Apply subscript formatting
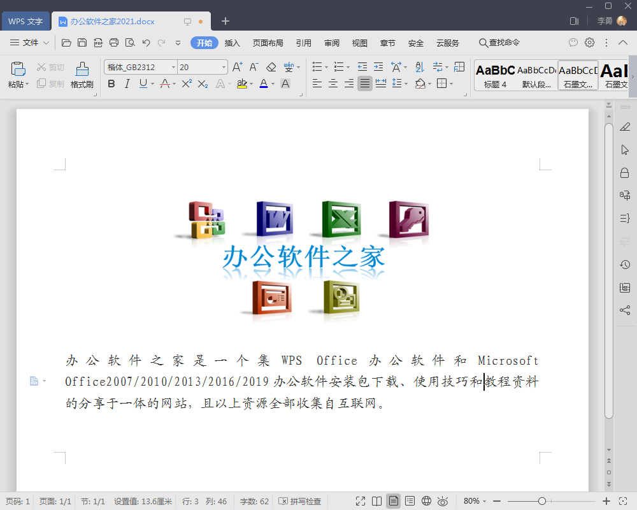This screenshot has width=637, height=510. tap(203, 84)
